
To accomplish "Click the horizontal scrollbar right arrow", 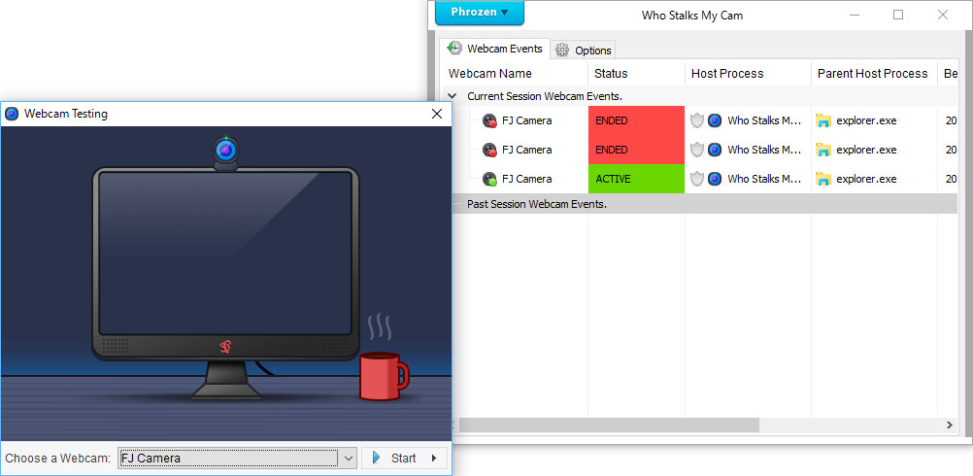I will coord(950,425).
